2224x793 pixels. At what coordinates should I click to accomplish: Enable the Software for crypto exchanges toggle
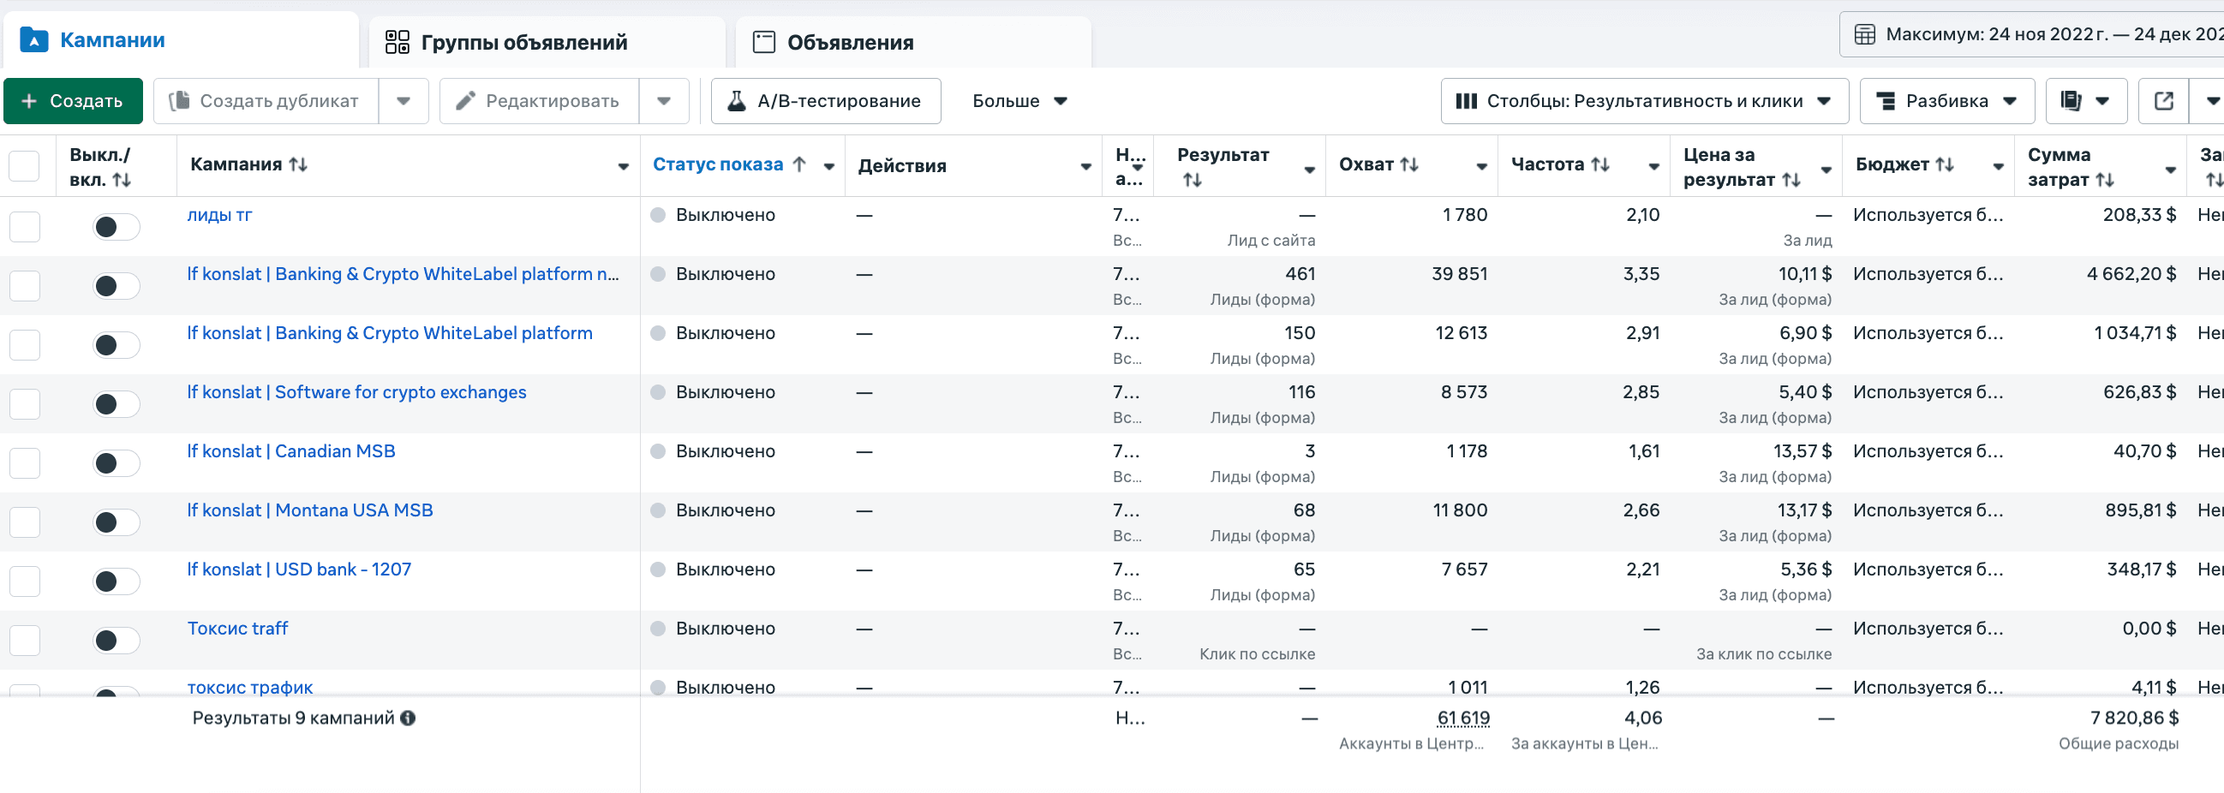coord(117,404)
